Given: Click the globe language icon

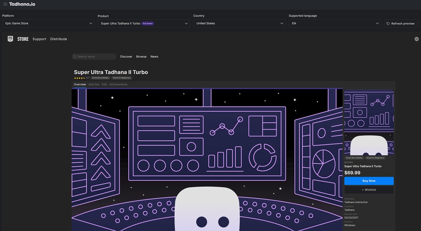Looking at the screenshot, I should tap(417, 39).
